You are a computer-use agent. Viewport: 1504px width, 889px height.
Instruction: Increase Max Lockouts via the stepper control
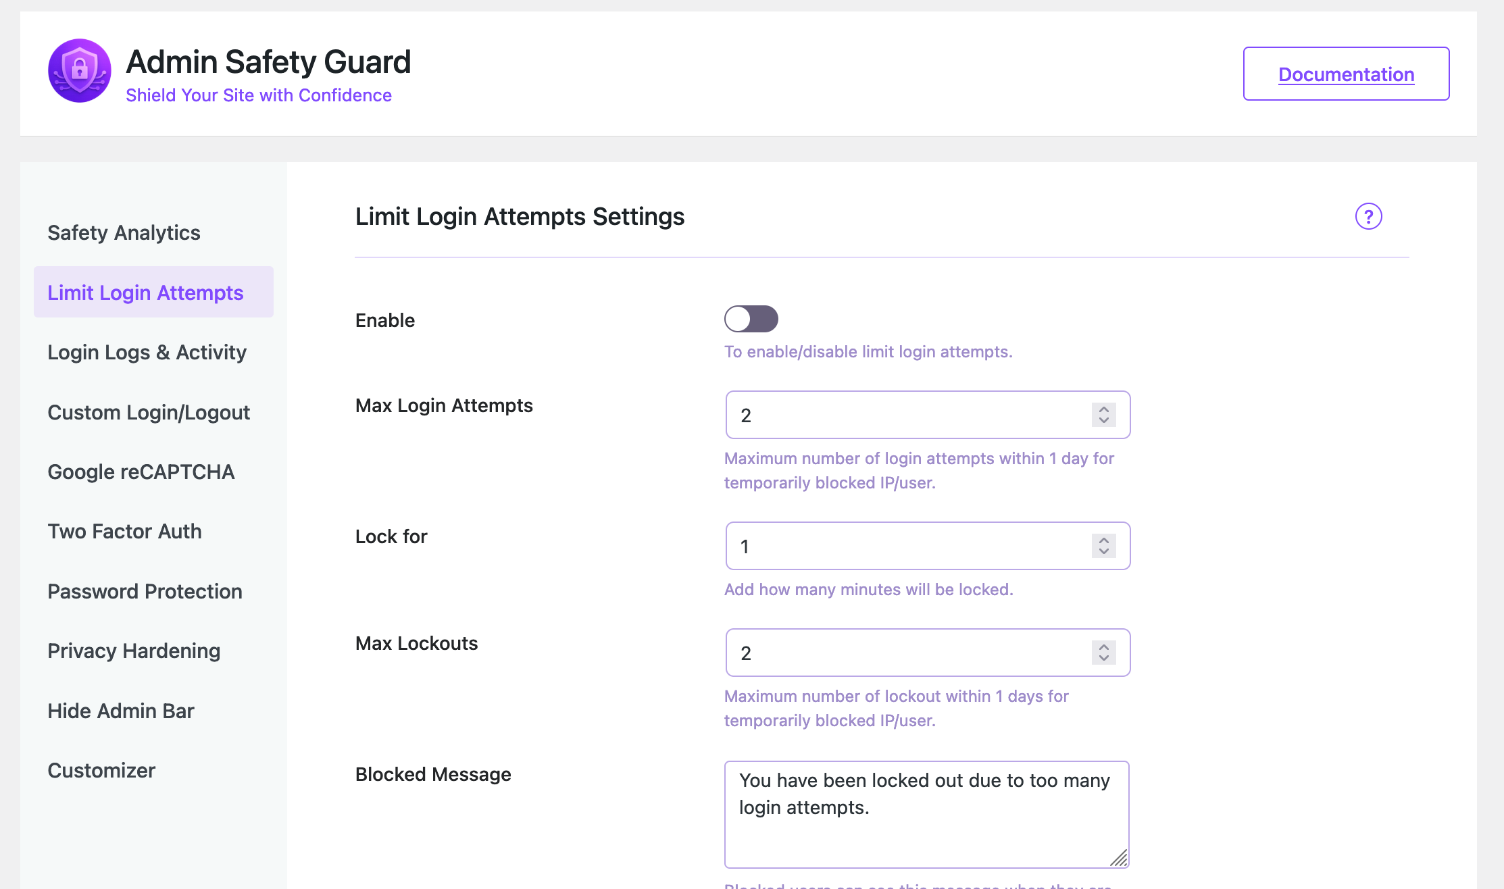(1103, 648)
